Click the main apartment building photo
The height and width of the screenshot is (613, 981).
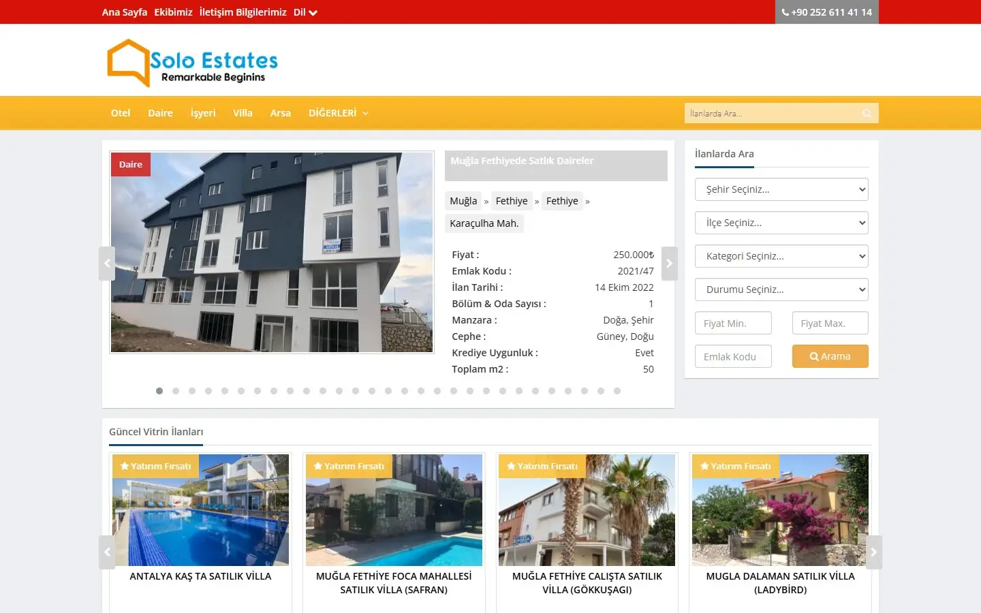pos(272,252)
